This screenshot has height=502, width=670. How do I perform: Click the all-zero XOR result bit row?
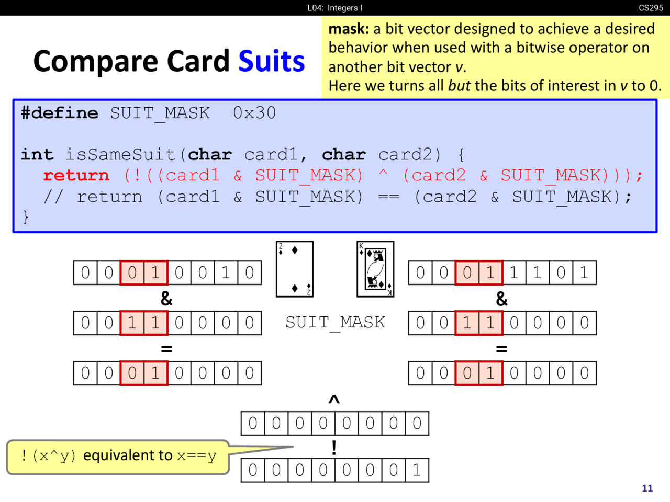click(335, 423)
